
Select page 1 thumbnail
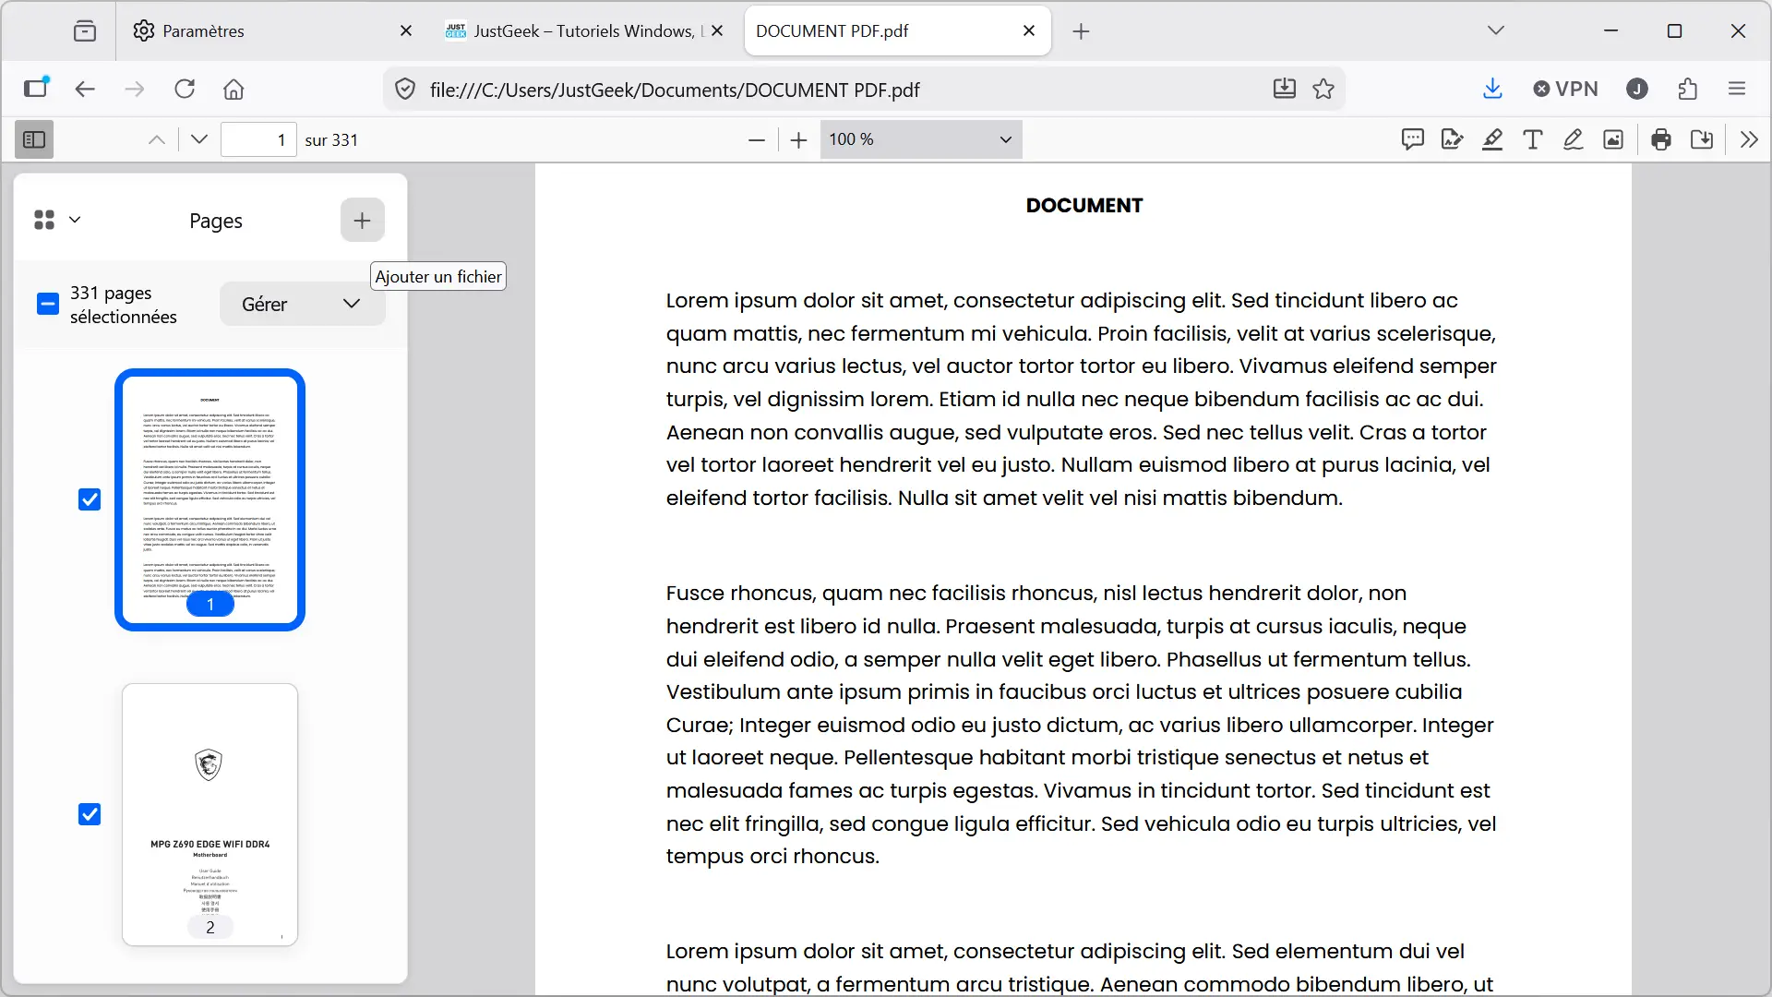coord(210,499)
